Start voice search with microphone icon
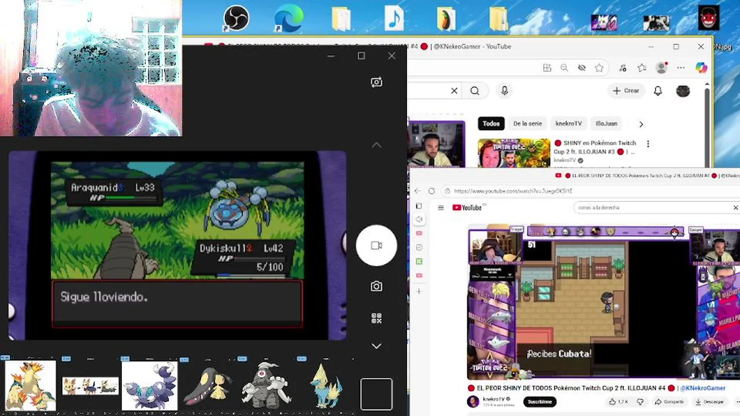This screenshot has width=740, height=416. [505, 91]
